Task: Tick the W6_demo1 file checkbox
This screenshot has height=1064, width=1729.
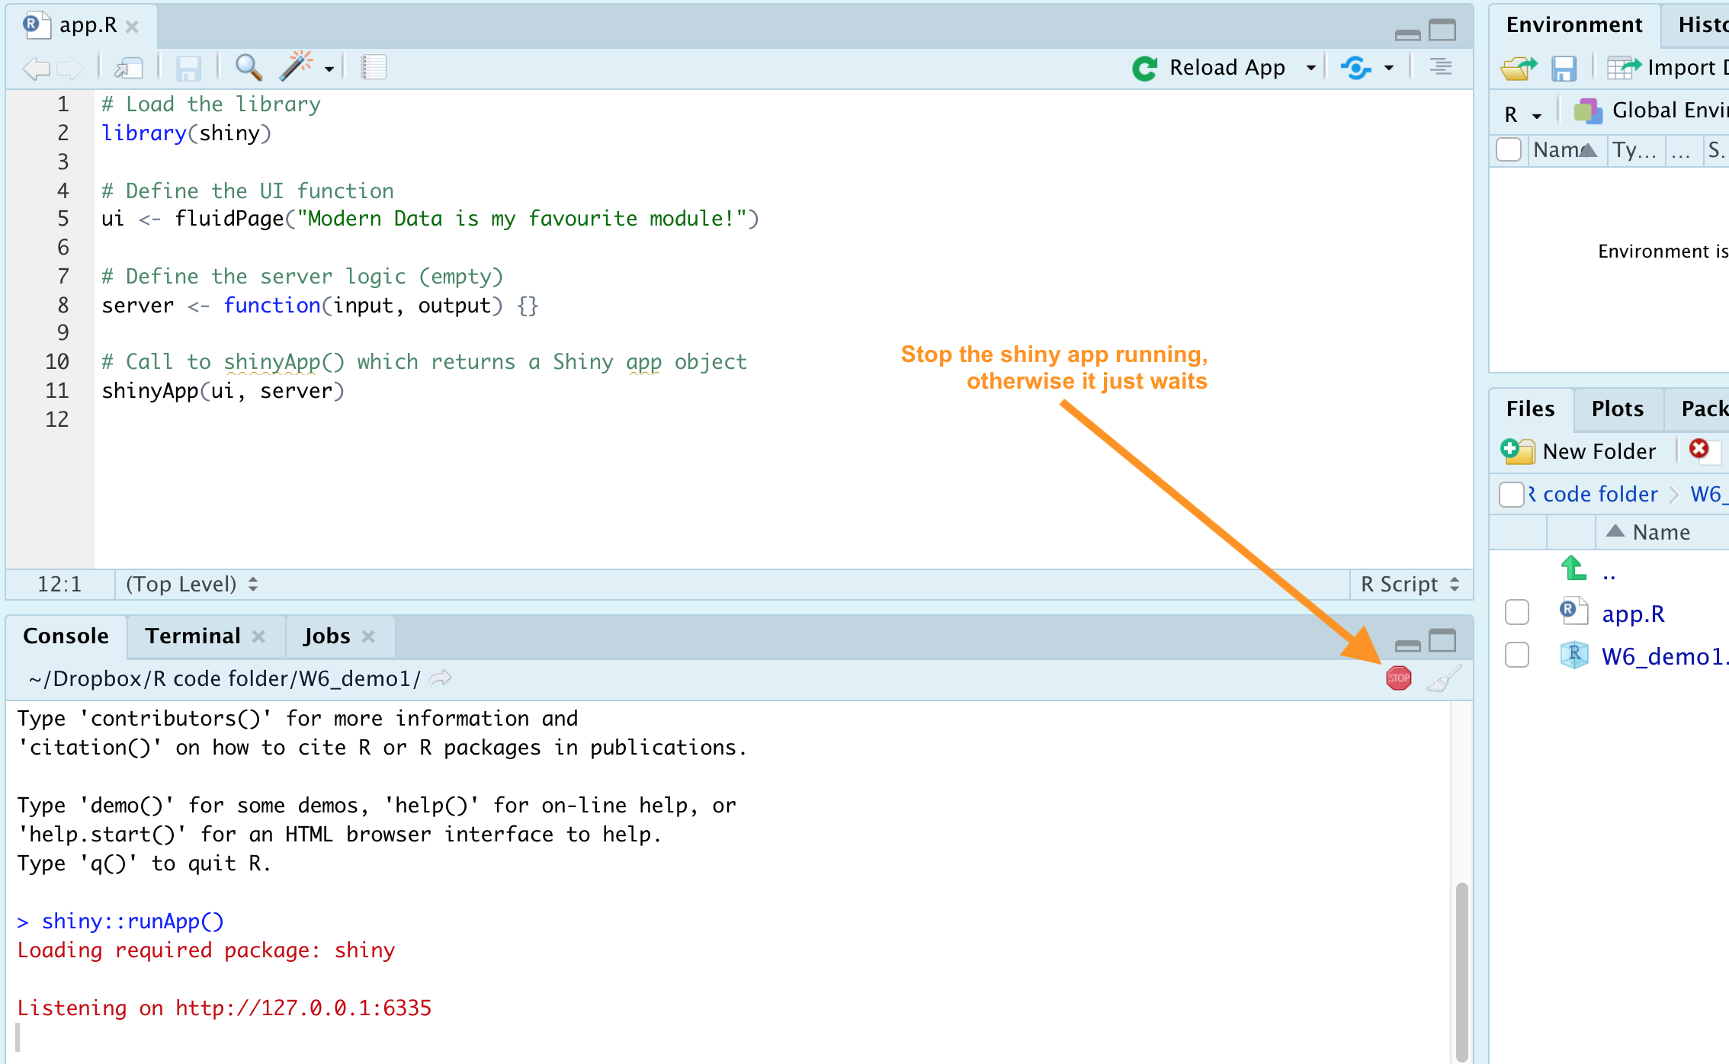Action: [1516, 655]
